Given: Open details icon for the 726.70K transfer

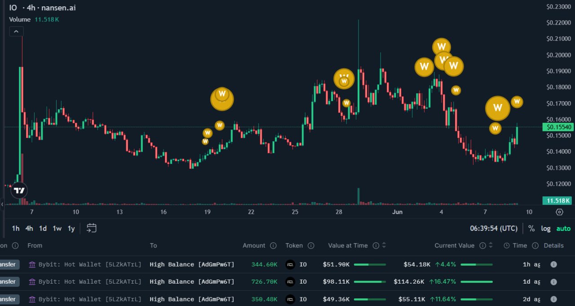Looking at the screenshot, I should (553, 282).
